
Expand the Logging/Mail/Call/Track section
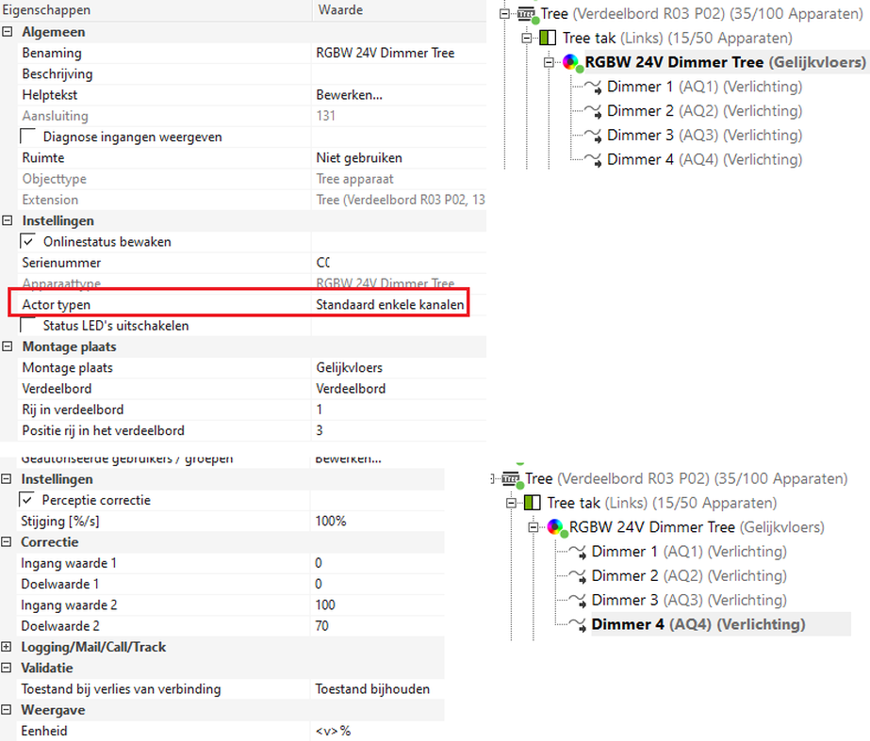point(6,646)
